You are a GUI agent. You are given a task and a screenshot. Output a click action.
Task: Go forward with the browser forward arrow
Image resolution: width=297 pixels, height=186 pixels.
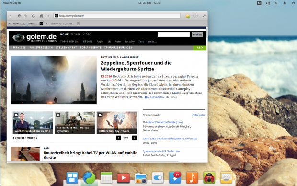click(x=25, y=16)
